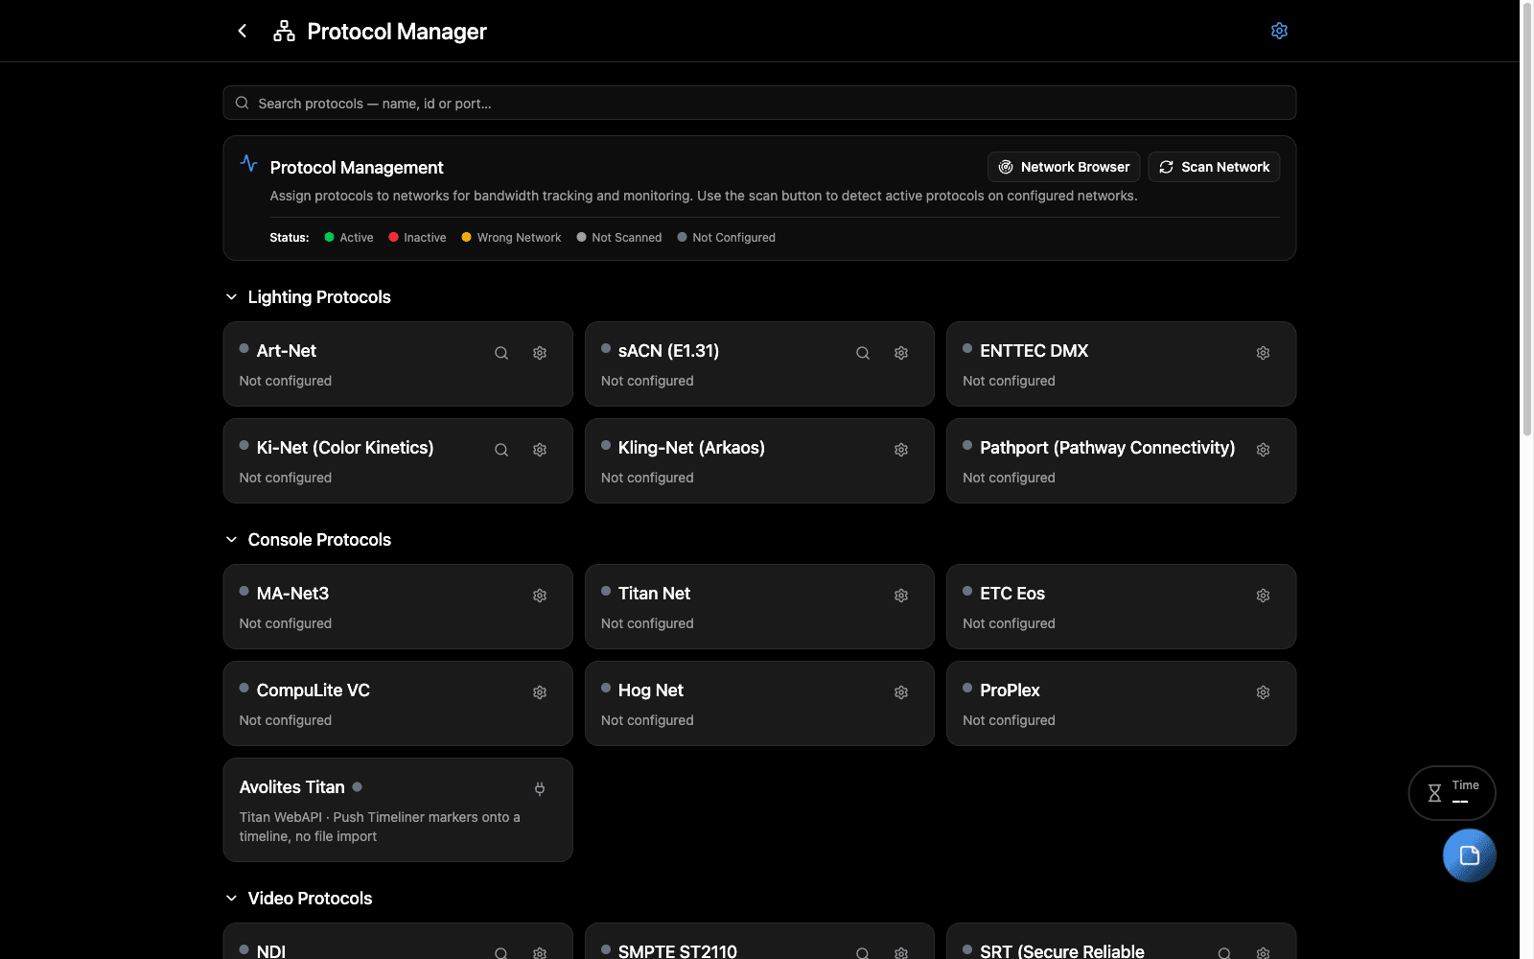Collapse the Console Protocols section
This screenshot has height=959, width=1534.
tap(231, 540)
